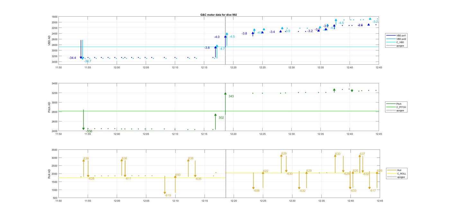Click the "-356" pitch data label
Viewport: 450px width, 222px height.
pyautogui.click(x=89, y=131)
